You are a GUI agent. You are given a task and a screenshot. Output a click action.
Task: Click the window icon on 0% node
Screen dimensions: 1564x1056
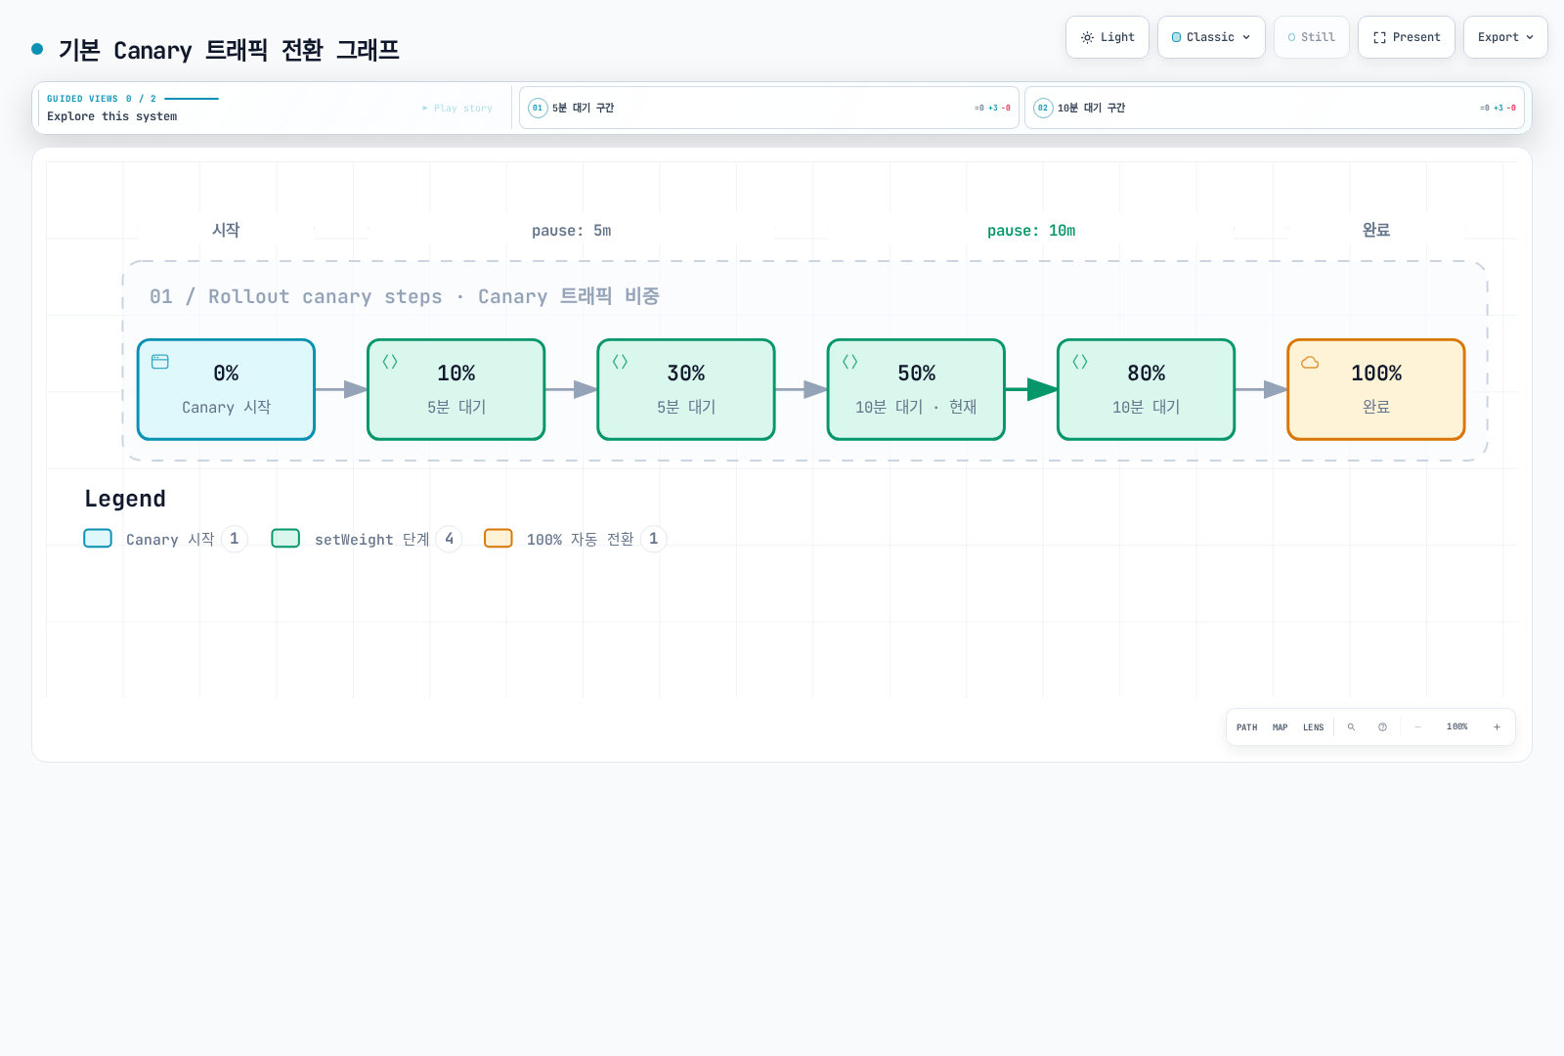160,362
